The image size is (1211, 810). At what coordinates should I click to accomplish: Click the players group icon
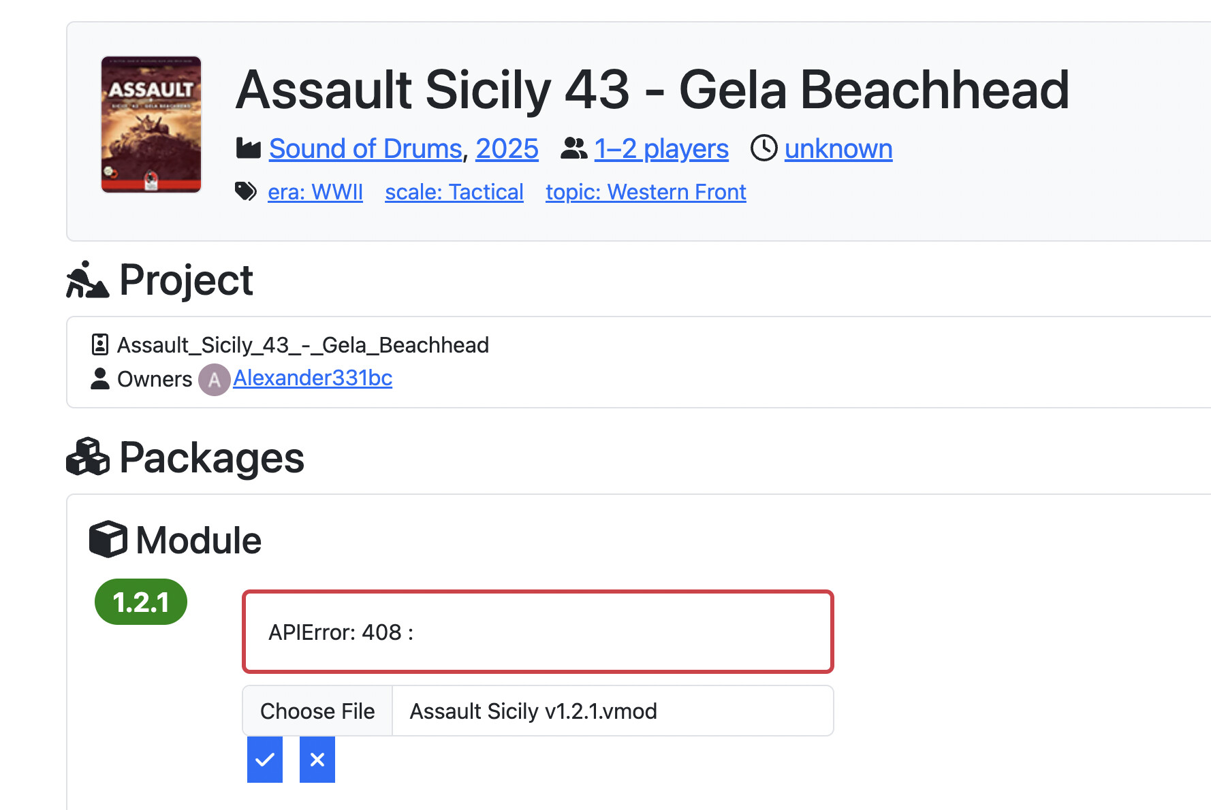[573, 148]
